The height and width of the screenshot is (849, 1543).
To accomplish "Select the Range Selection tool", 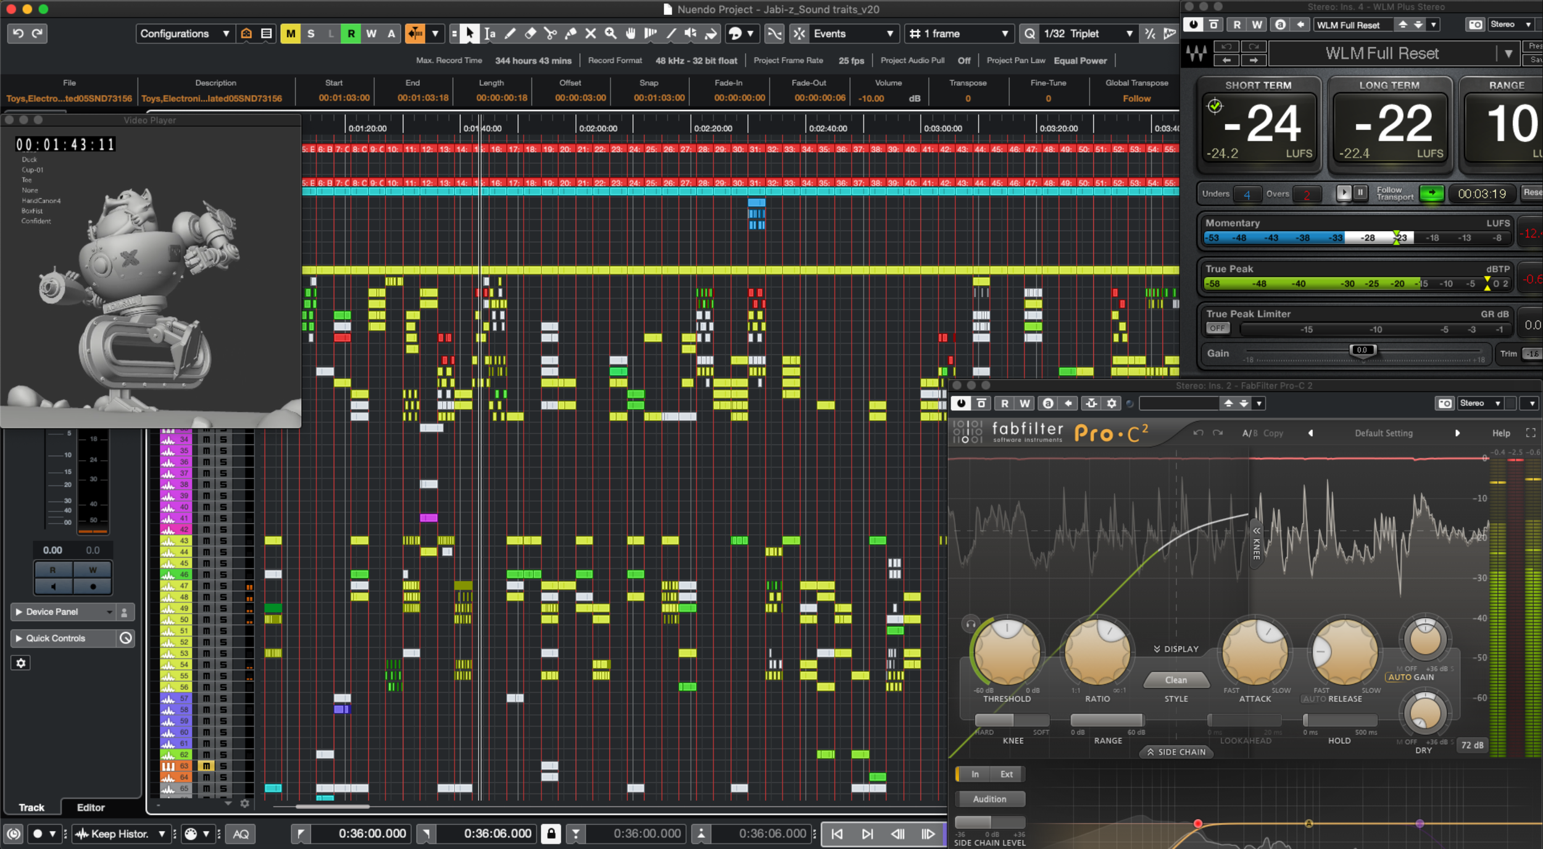I will point(490,34).
